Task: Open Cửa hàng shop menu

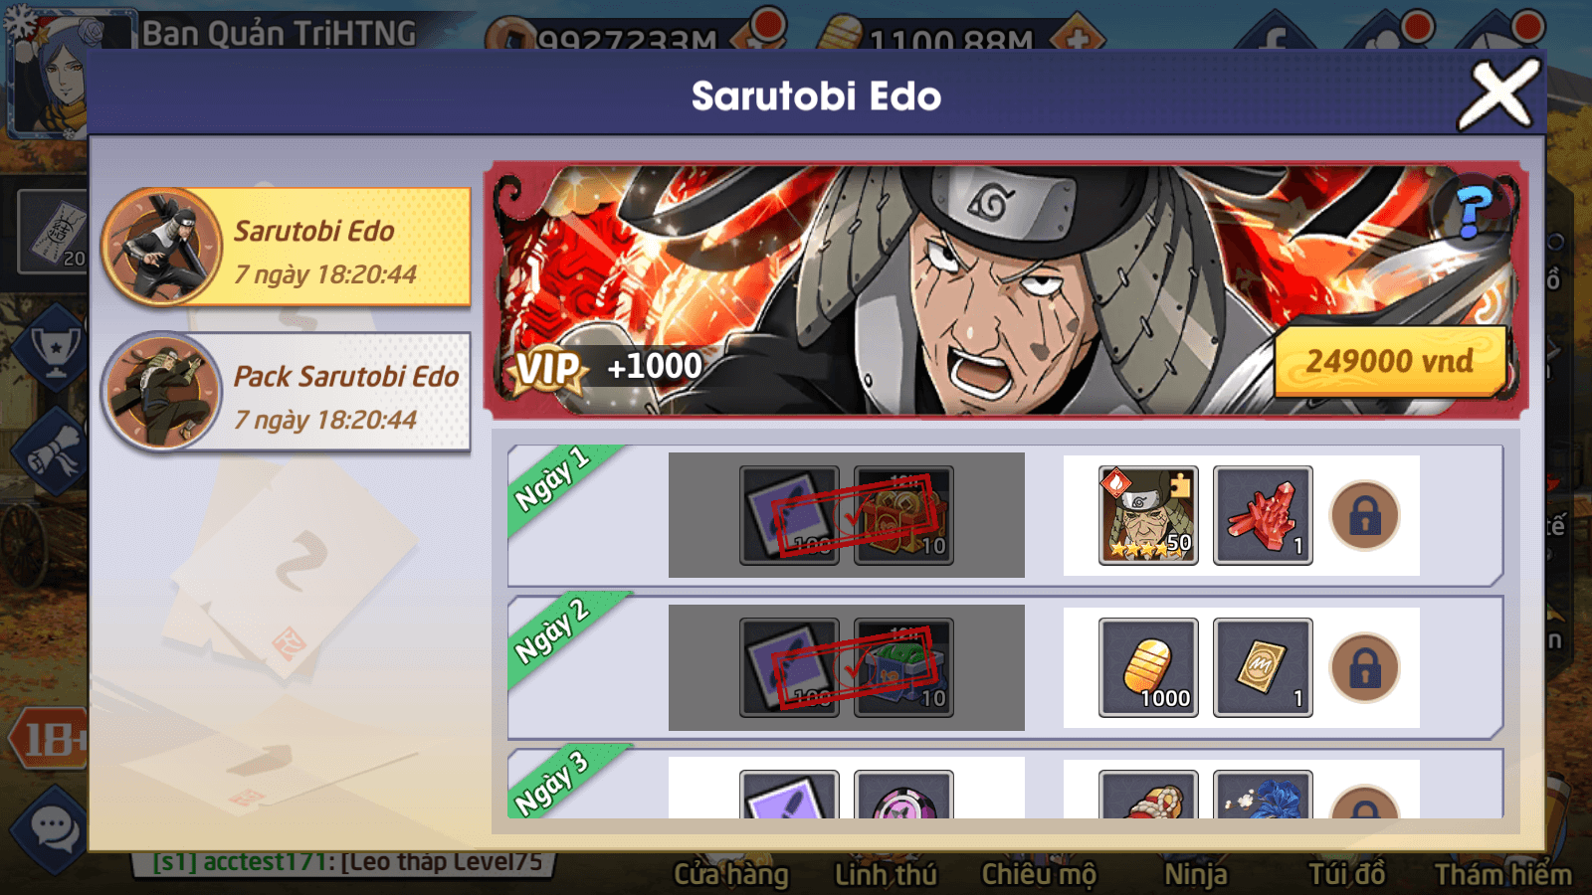Action: (731, 874)
